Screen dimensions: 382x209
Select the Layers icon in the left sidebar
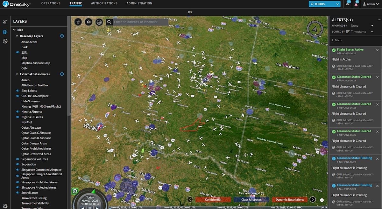[x=4, y=32]
